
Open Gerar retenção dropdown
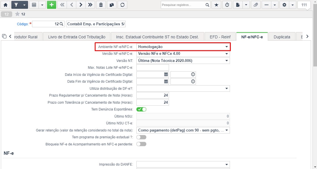(x=183, y=130)
